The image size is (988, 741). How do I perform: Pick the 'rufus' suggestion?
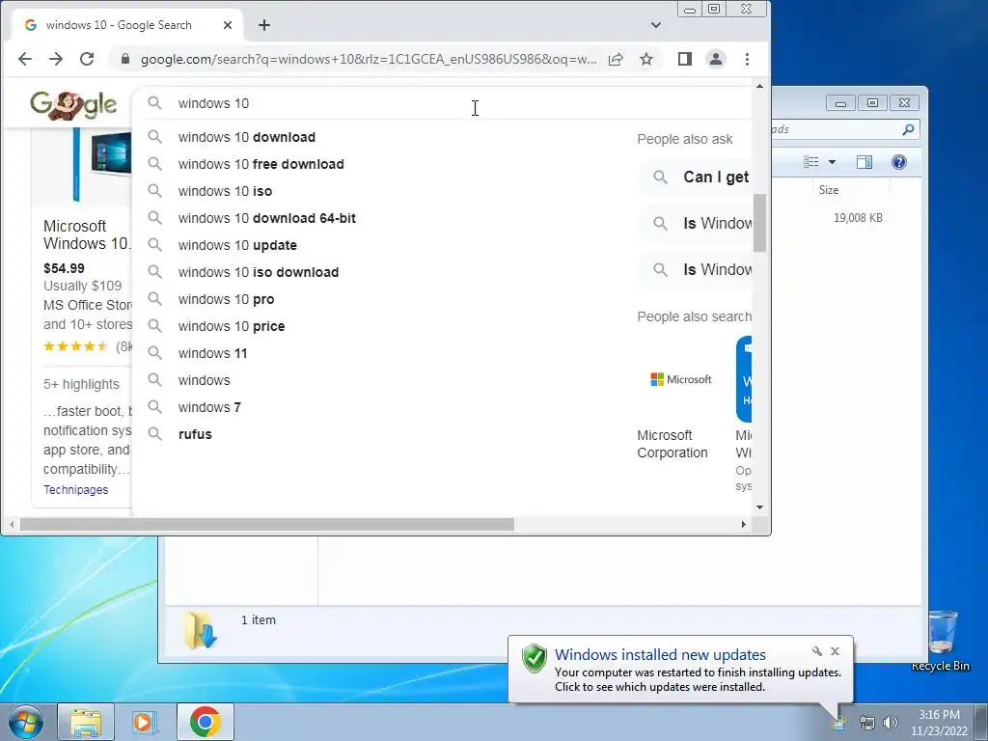click(x=195, y=435)
